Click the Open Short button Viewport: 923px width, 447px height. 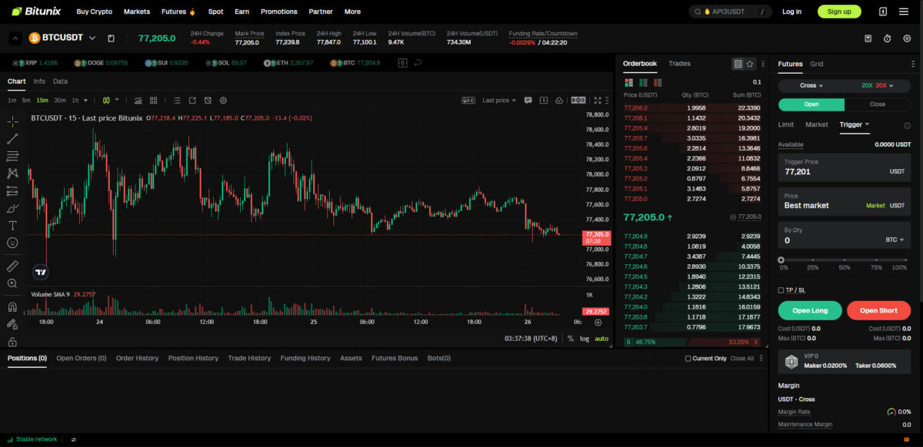click(878, 310)
